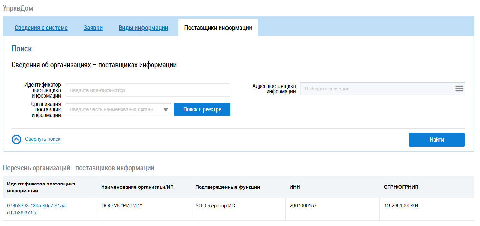This screenshot has height=226, width=480.
Task: Click the 'Найти' button
Action: [x=436, y=140]
